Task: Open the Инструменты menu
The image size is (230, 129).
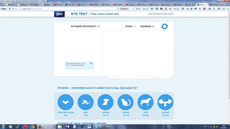Action: 34,1
